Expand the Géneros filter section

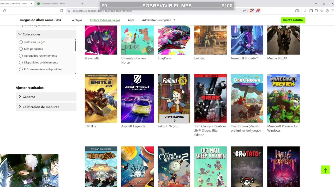(46, 97)
